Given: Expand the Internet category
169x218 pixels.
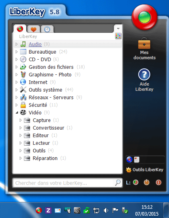Looking at the screenshot, I should click(x=16, y=82).
